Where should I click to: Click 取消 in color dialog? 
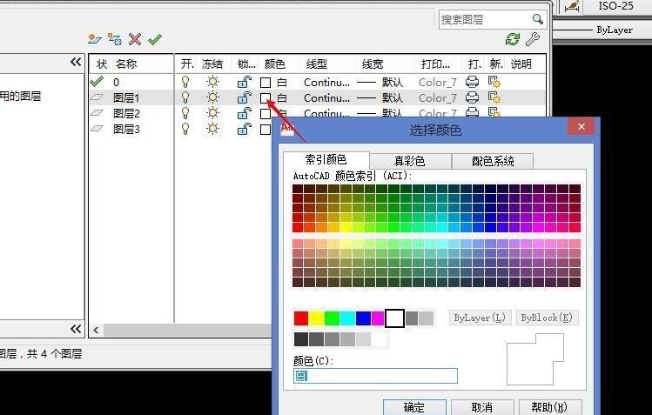tap(482, 407)
